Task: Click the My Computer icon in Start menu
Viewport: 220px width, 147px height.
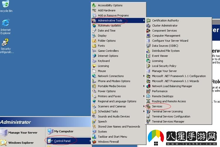Action: [50, 131]
